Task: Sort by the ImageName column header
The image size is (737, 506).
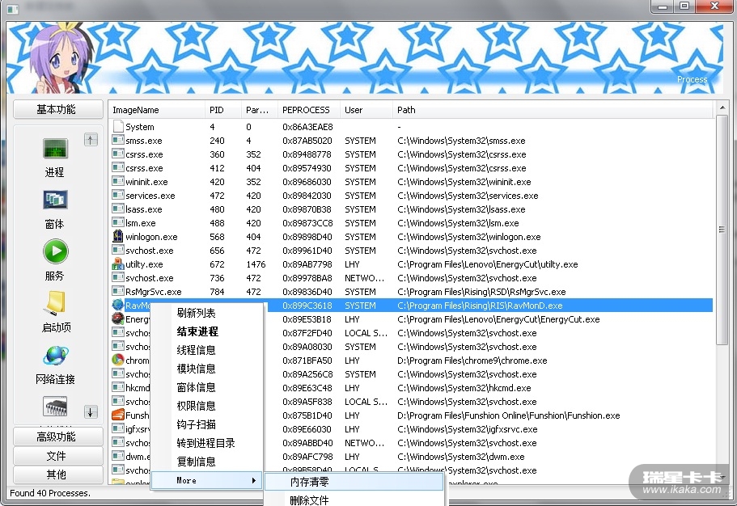Action: (x=156, y=110)
